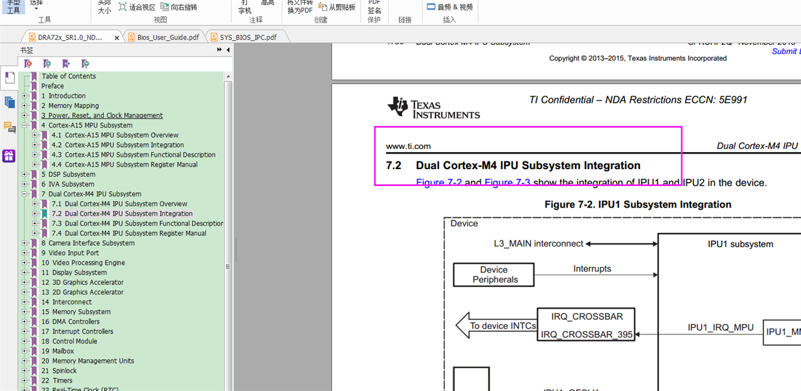
Task: Close the DRA72x_SR1.0_ND... tab
Action: (x=117, y=38)
